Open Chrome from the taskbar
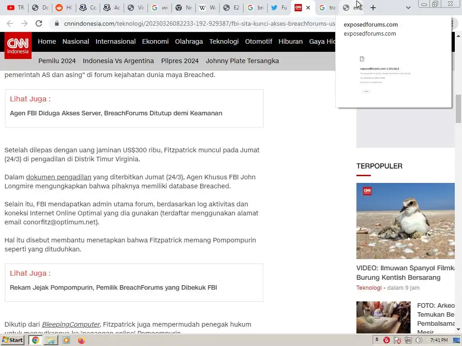The height and width of the screenshot is (346, 462). (x=35, y=340)
